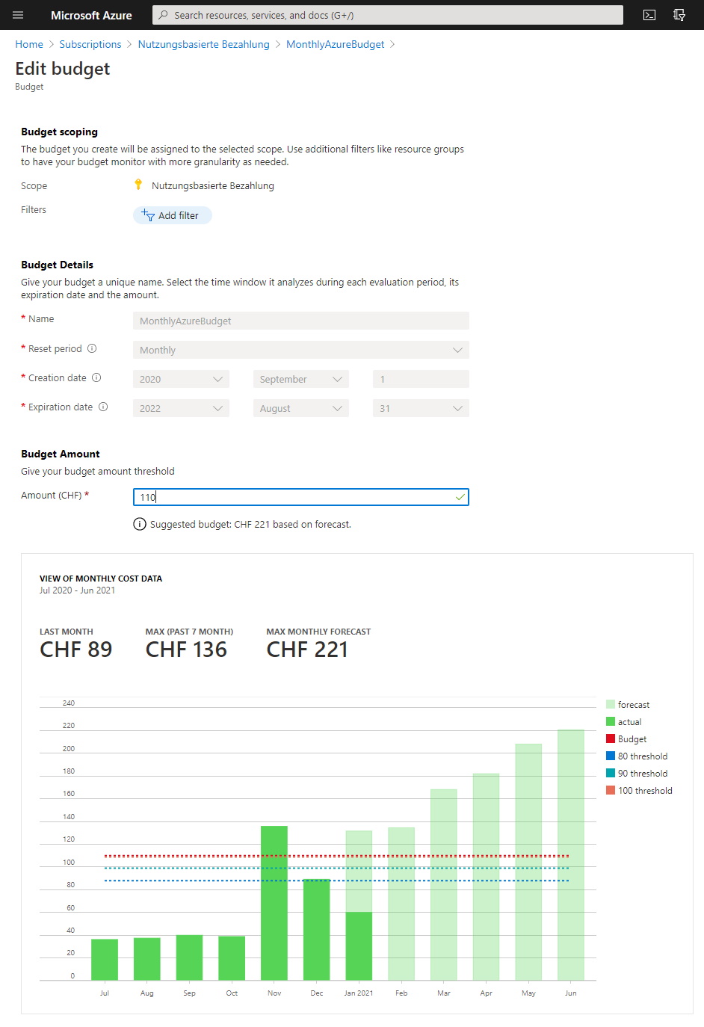The width and height of the screenshot is (704, 1027).
Task: Click the 'Nutzungsbasierte Bezahlung' scope value
Action: click(213, 185)
